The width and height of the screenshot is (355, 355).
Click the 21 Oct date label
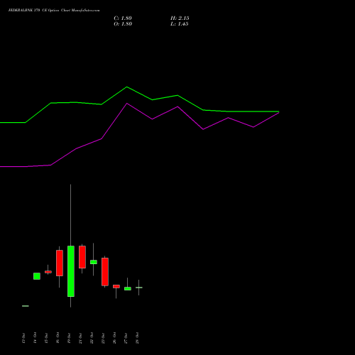pos(80,338)
